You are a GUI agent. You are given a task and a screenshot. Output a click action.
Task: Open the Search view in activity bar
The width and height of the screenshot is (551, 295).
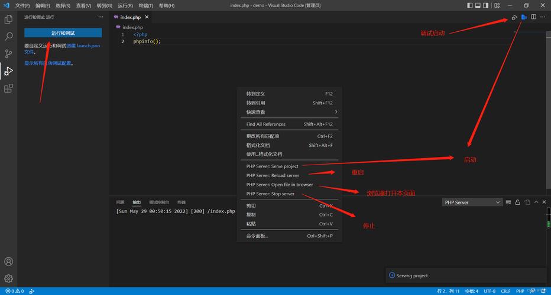8,37
